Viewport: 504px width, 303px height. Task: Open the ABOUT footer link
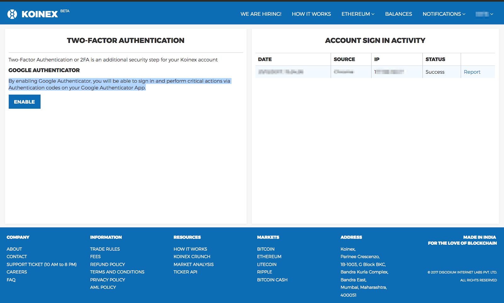(x=14, y=249)
